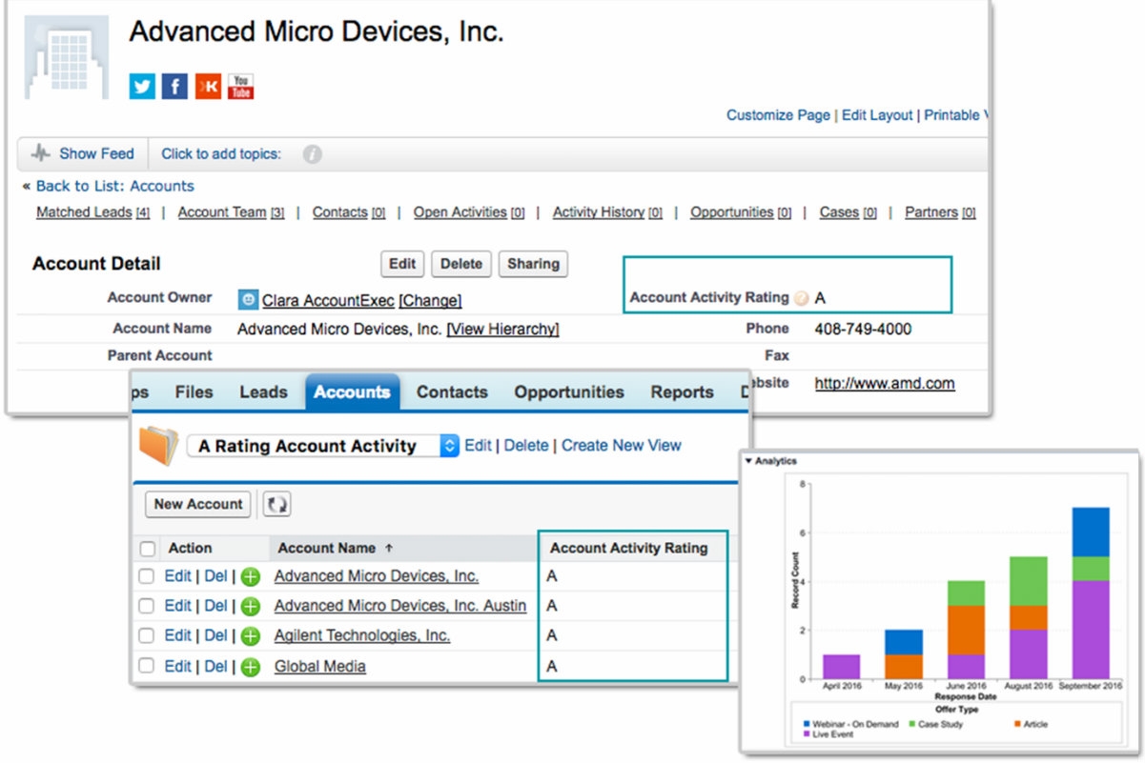Viewport: 1145px width, 763px height.
Task: Open the Klout social icon
Action: coord(208,86)
